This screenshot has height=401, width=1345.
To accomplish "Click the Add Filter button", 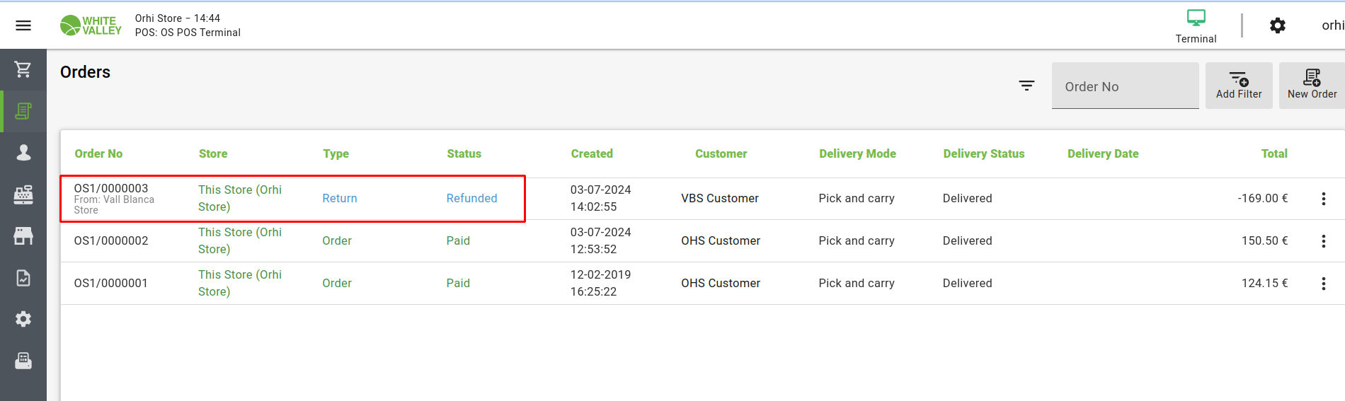I will (1238, 86).
